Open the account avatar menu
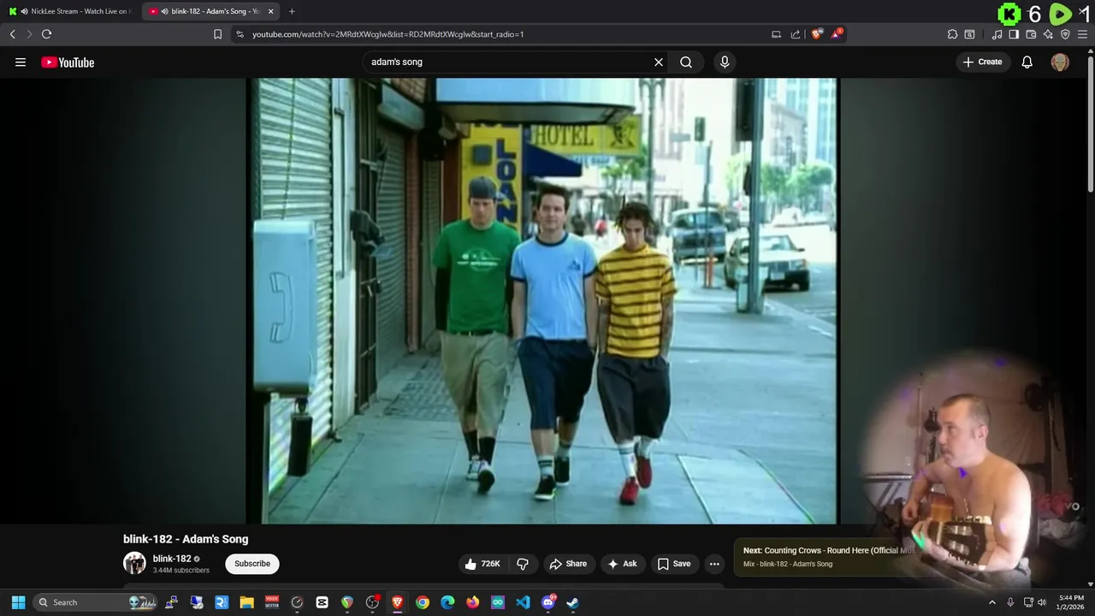The image size is (1095, 616). [x=1060, y=62]
